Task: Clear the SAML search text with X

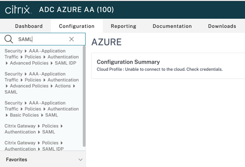Action: point(72,39)
